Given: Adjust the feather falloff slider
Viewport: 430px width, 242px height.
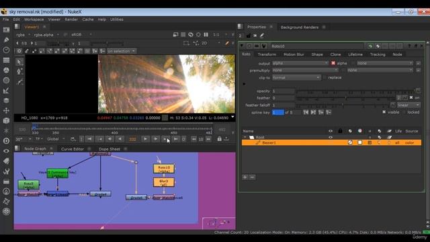Looking at the screenshot, I should pyautogui.click(x=343, y=105).
